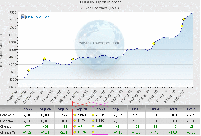
Task: Click the blue arrow icon beside Main Daily Chart
Action: click(23, 17)
